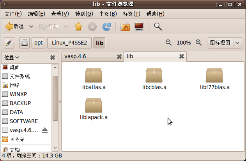The width and height of the screenshot is (246, 161).
Task: Open the 书签(B) menu
Action: (108, 14)
